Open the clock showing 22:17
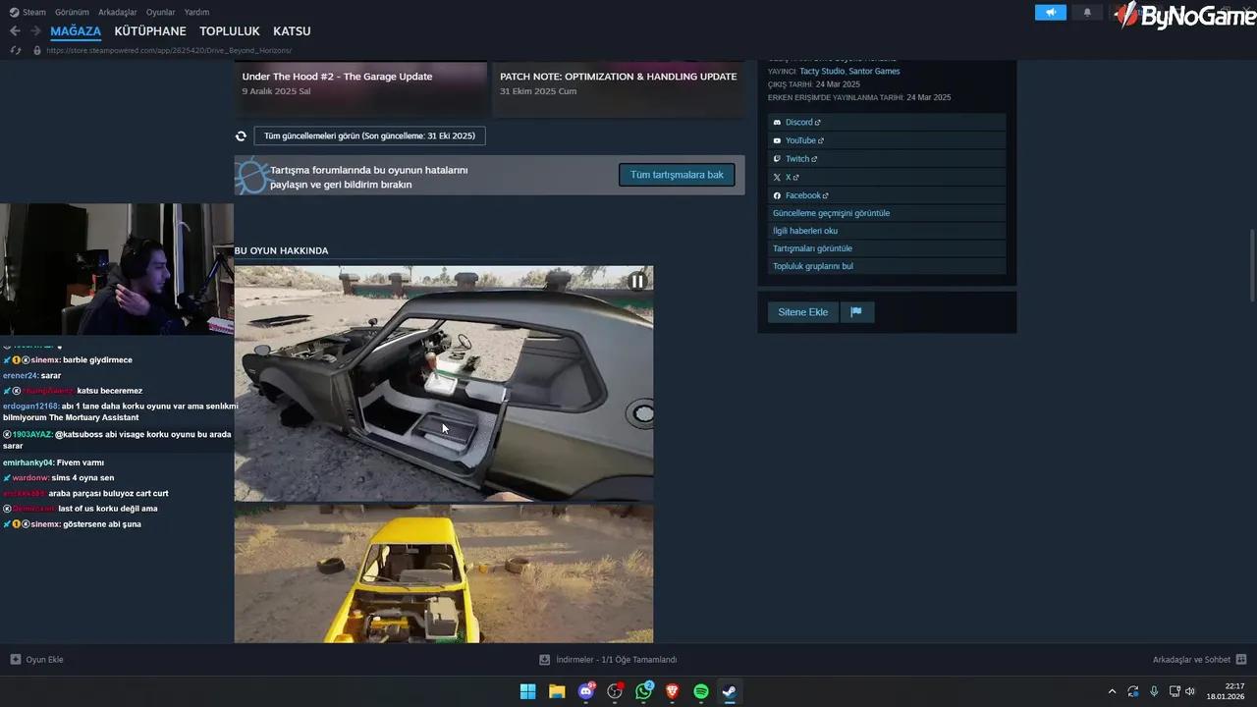This screenshot has height=707, width=1257. (1227, 691)
